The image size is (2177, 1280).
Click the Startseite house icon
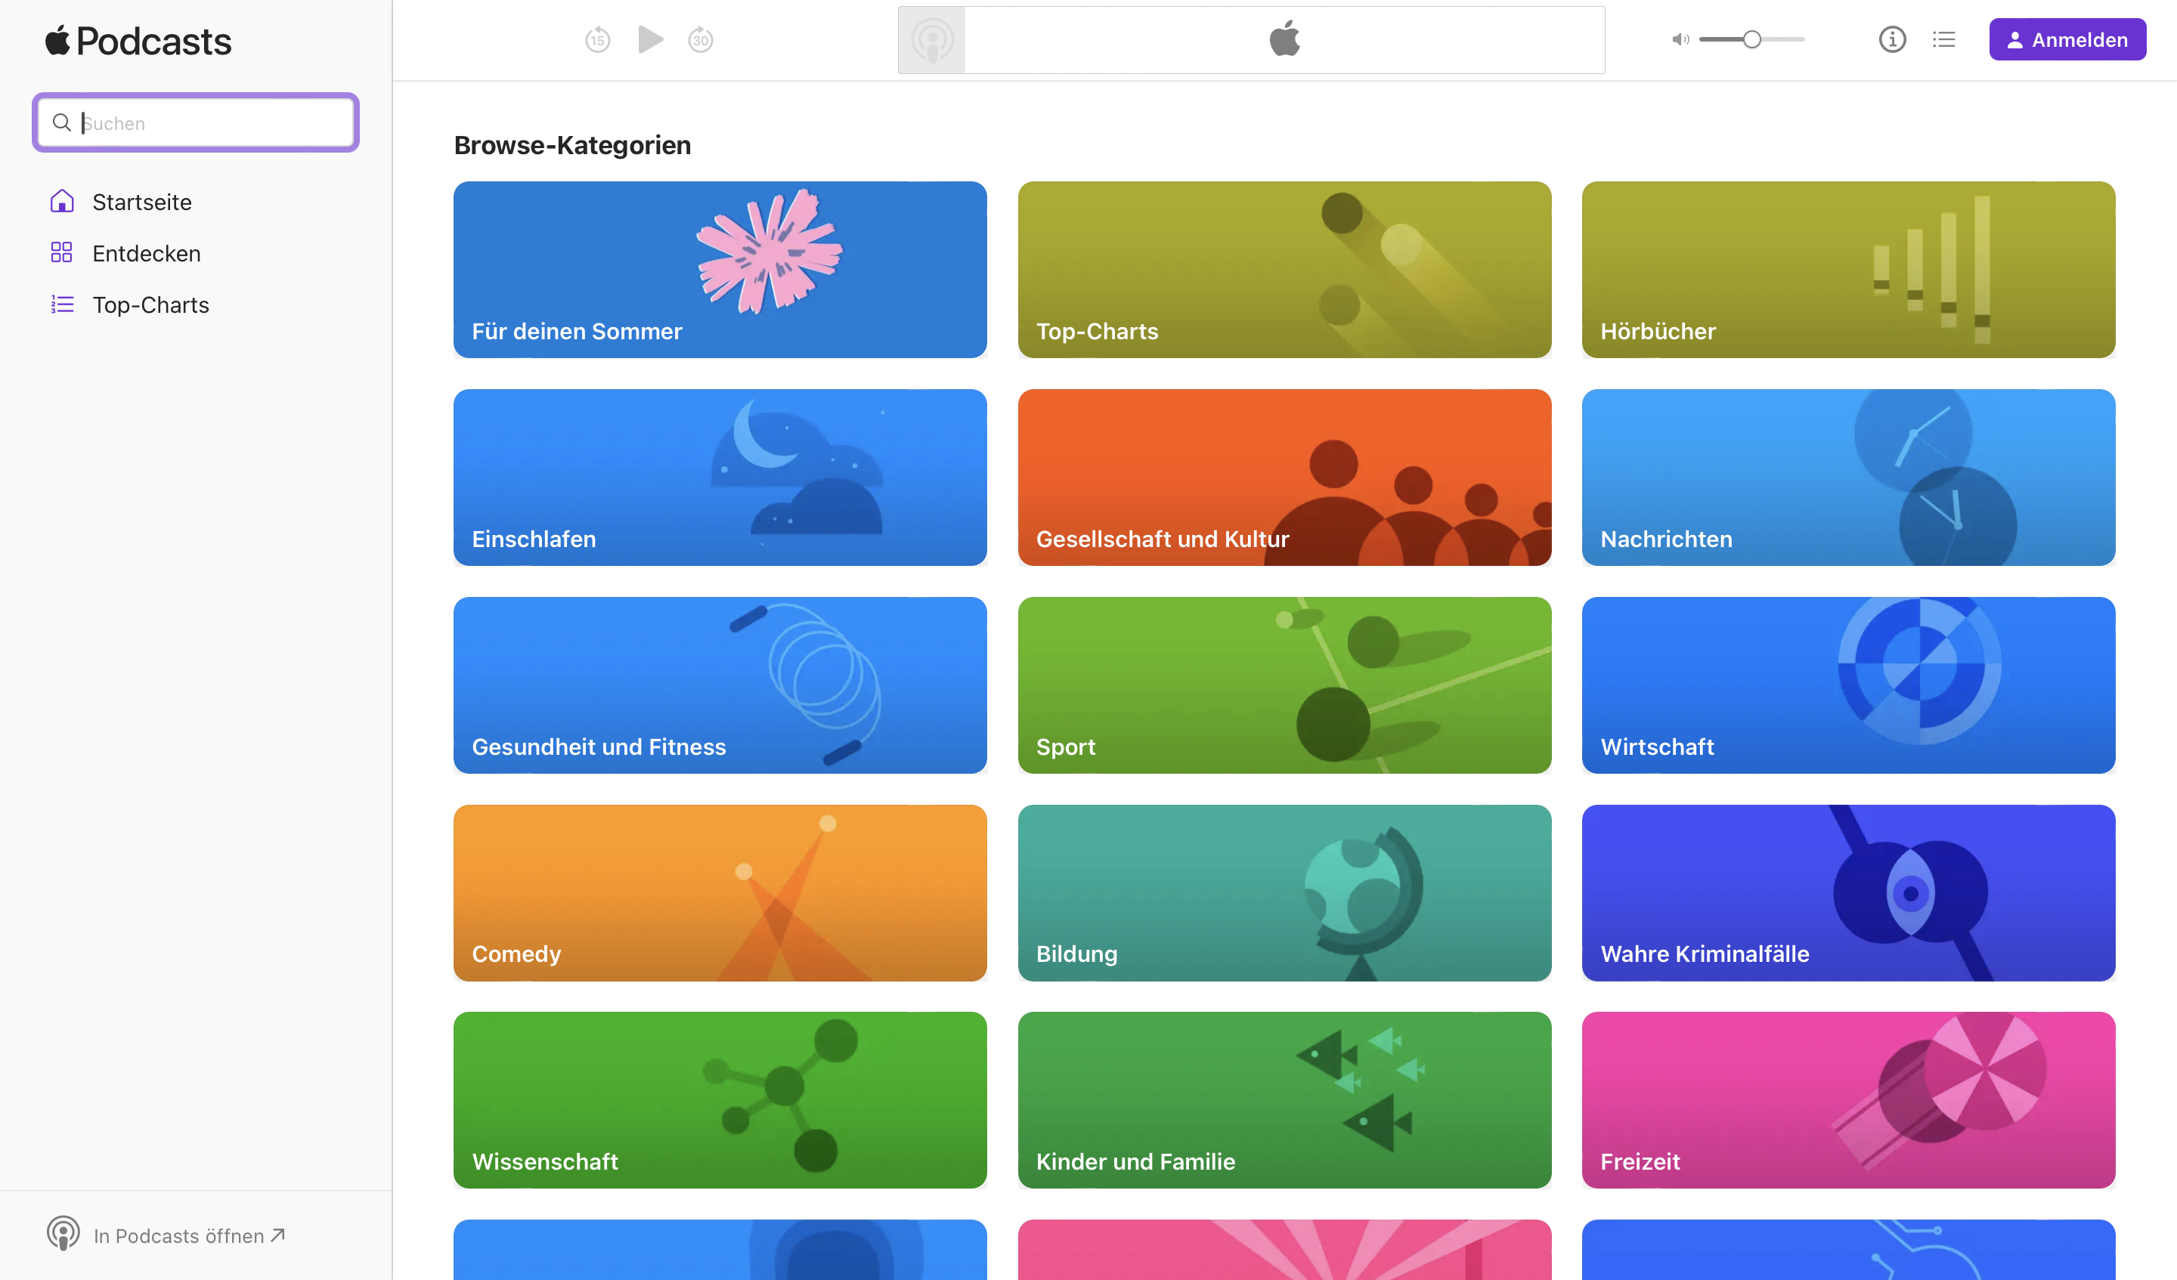(x=61, y=201)
